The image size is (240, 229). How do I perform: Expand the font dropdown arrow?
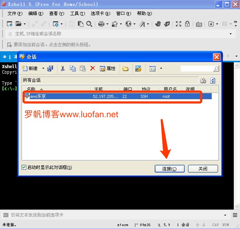tap(148, 24)
